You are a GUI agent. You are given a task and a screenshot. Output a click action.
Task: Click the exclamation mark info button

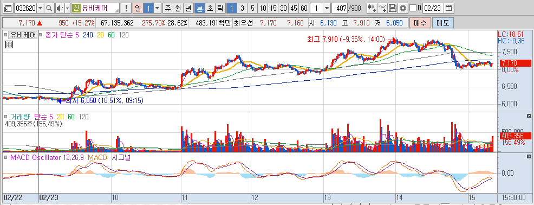pyautogui.click(x=127, y=8)
